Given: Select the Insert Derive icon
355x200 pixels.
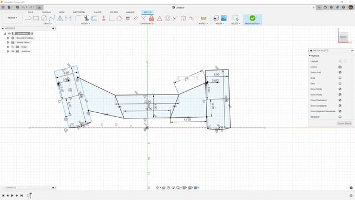Looking at the screenshot, I should click(216, 18).
